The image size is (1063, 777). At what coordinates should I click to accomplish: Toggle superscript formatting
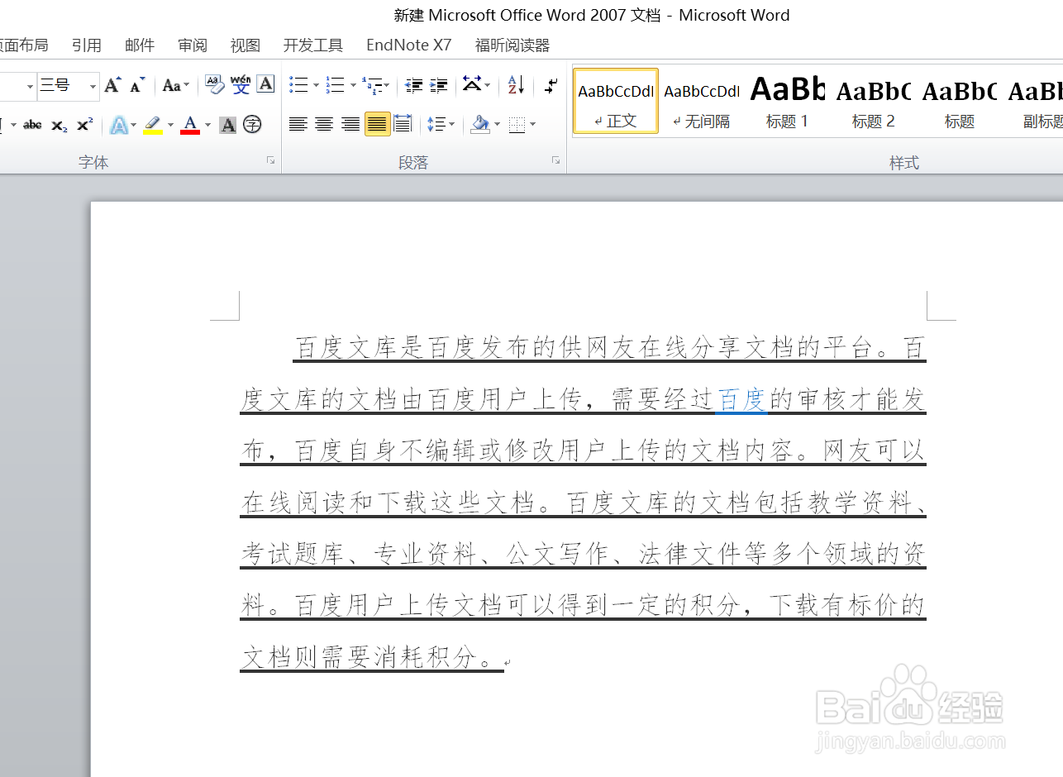[84, 125]
